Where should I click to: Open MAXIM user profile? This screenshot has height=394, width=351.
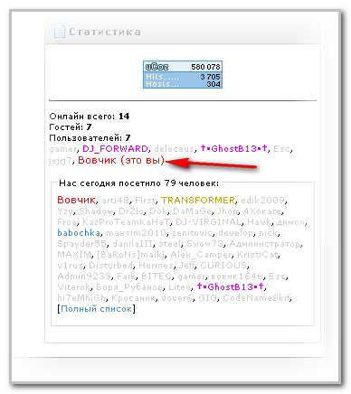coord(74,255)
